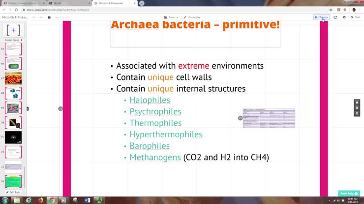Screen dimensions: 364x204
Task: Bookmark this page with star icon
Action: (x=331, y=10)
